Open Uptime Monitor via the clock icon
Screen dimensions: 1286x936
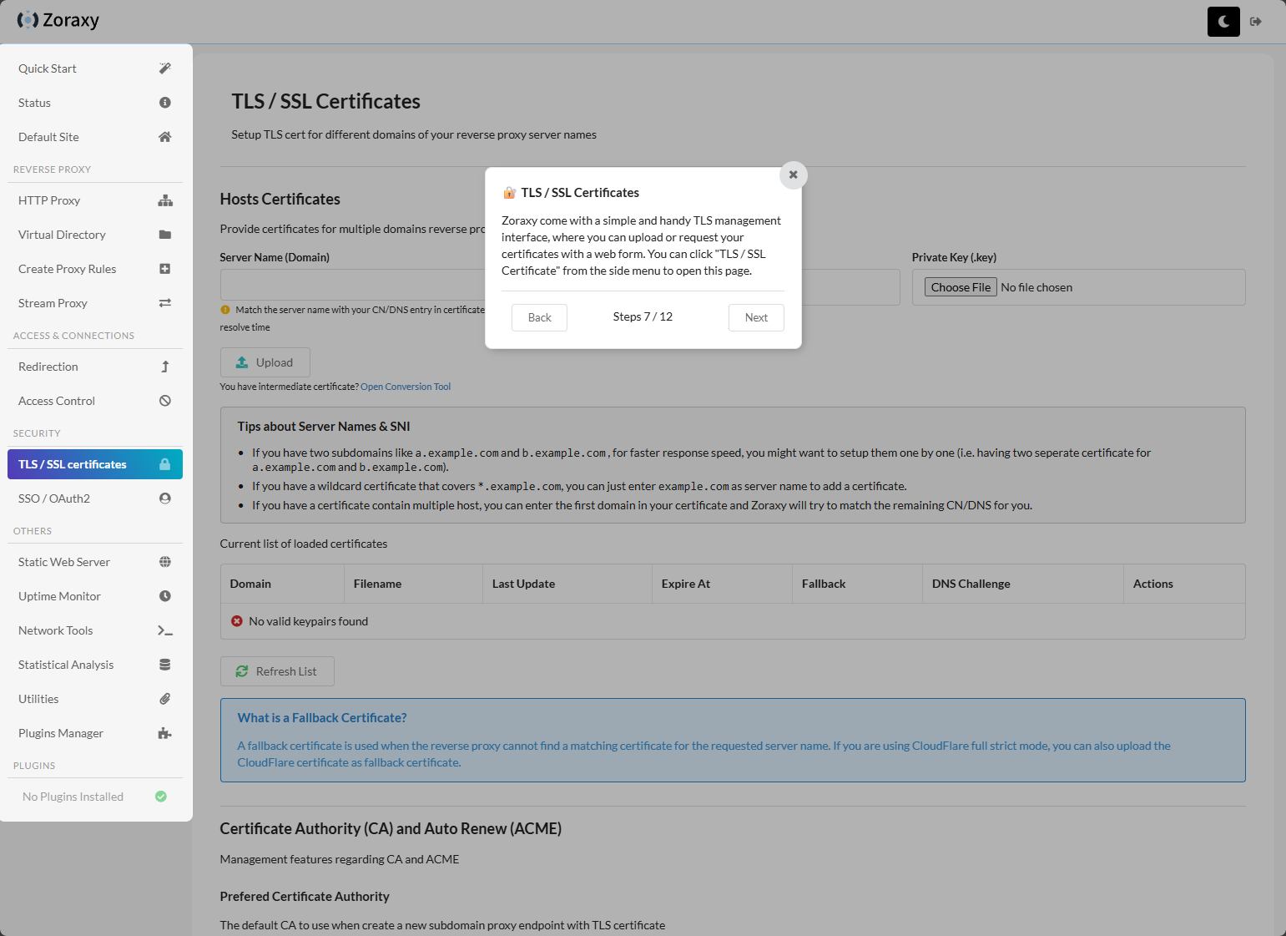click(165, 596)
